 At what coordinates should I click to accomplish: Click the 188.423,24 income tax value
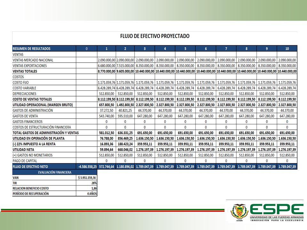point(125,144)
